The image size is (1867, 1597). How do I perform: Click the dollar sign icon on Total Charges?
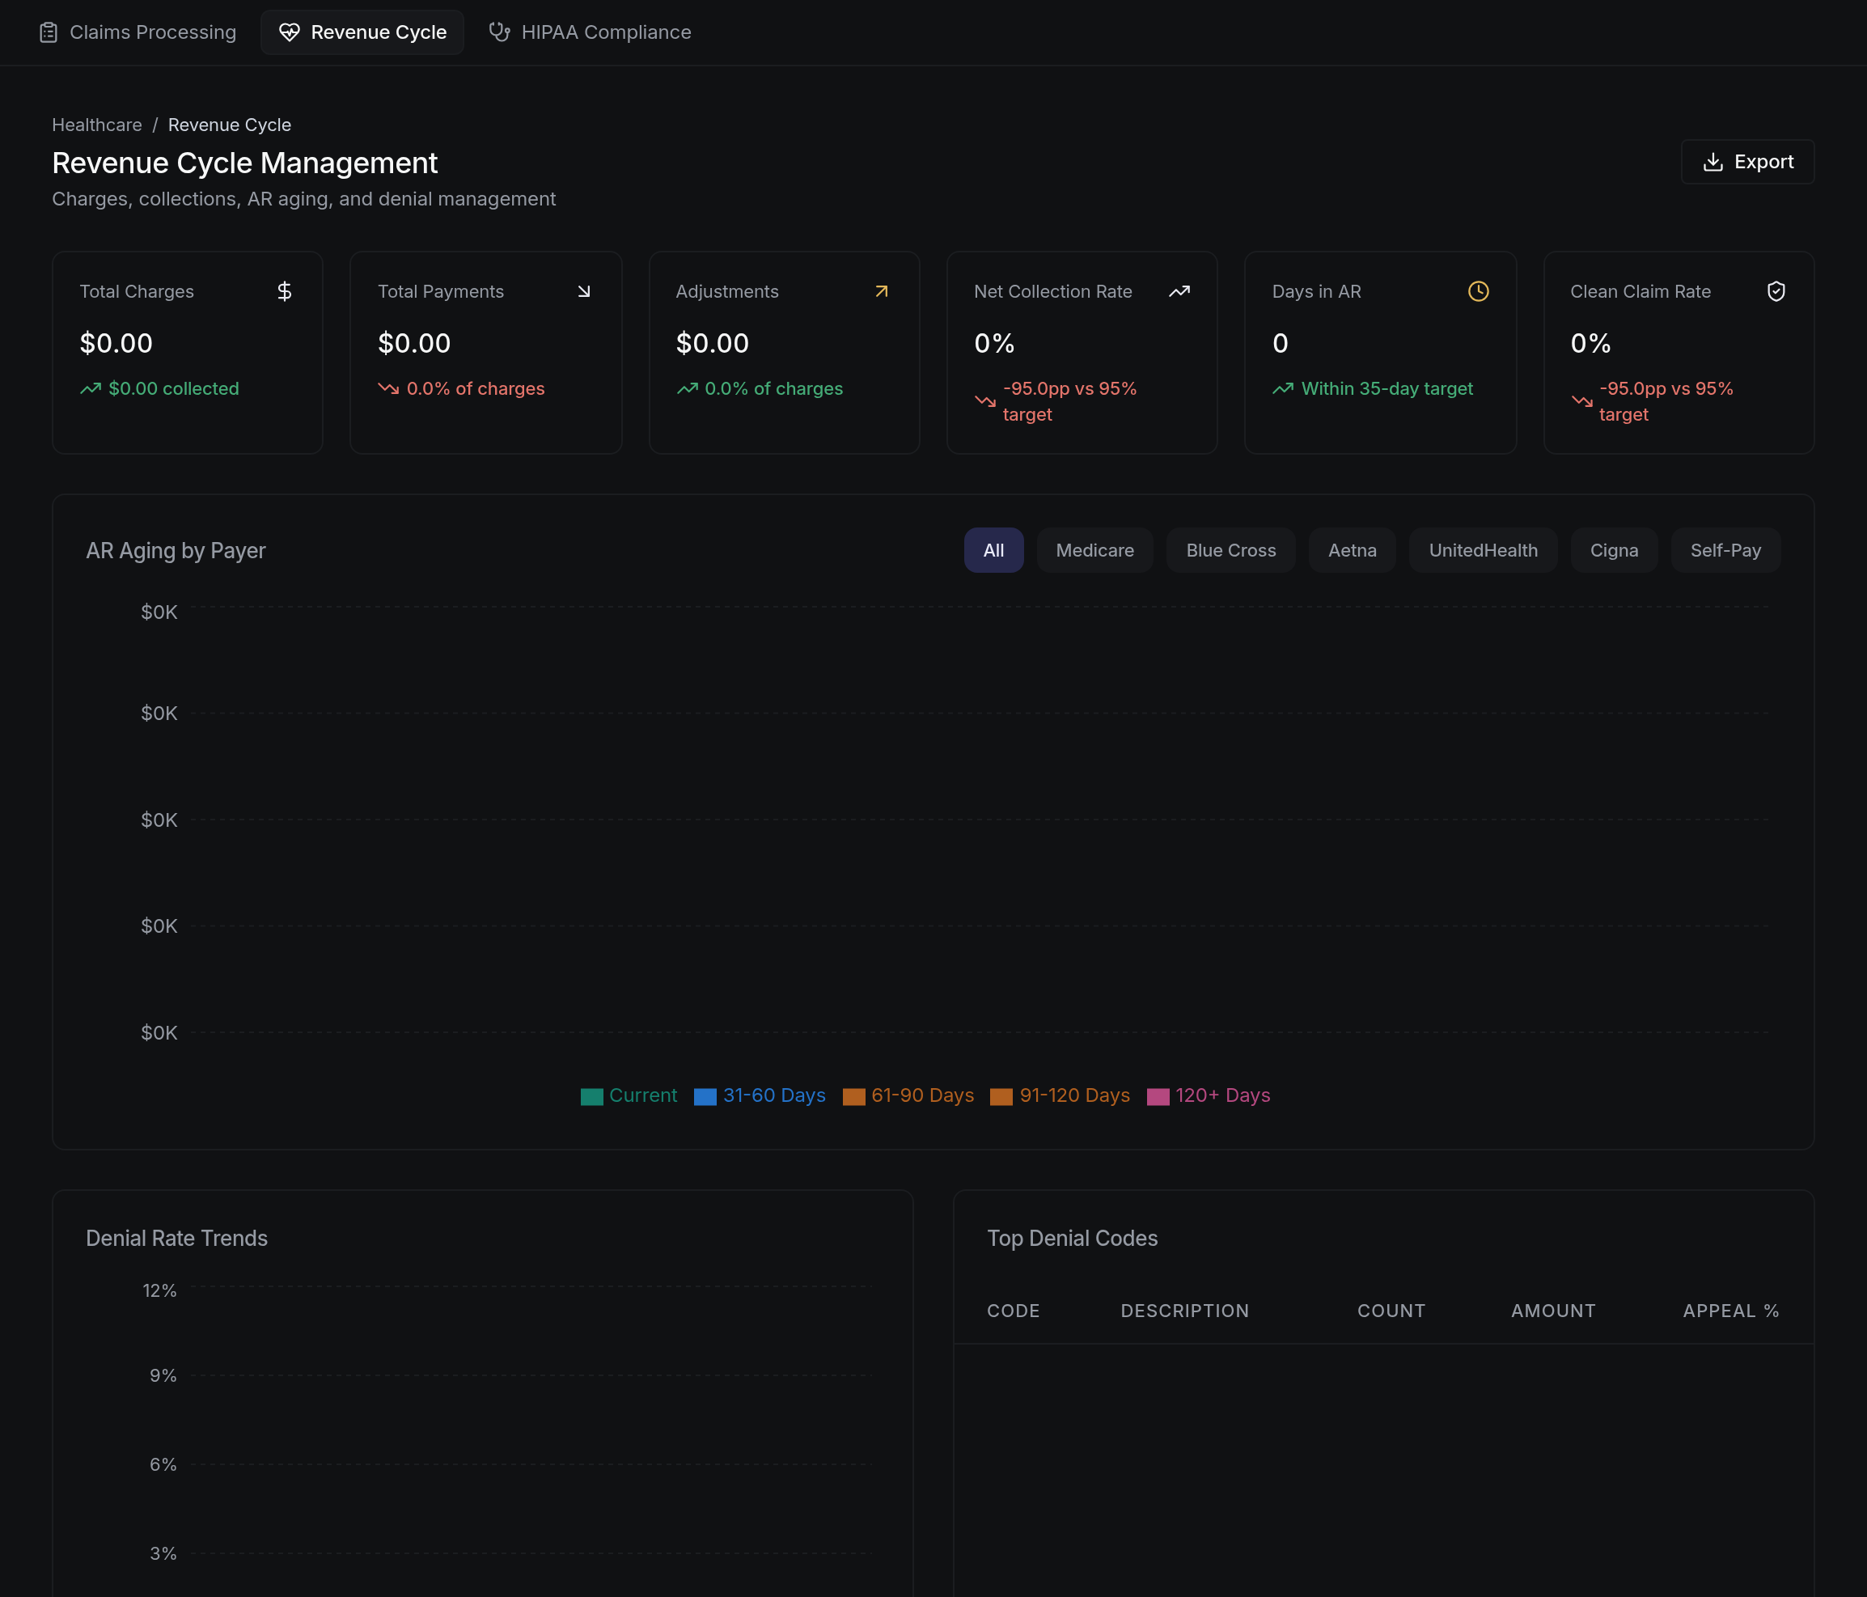[x=285, y=291]
